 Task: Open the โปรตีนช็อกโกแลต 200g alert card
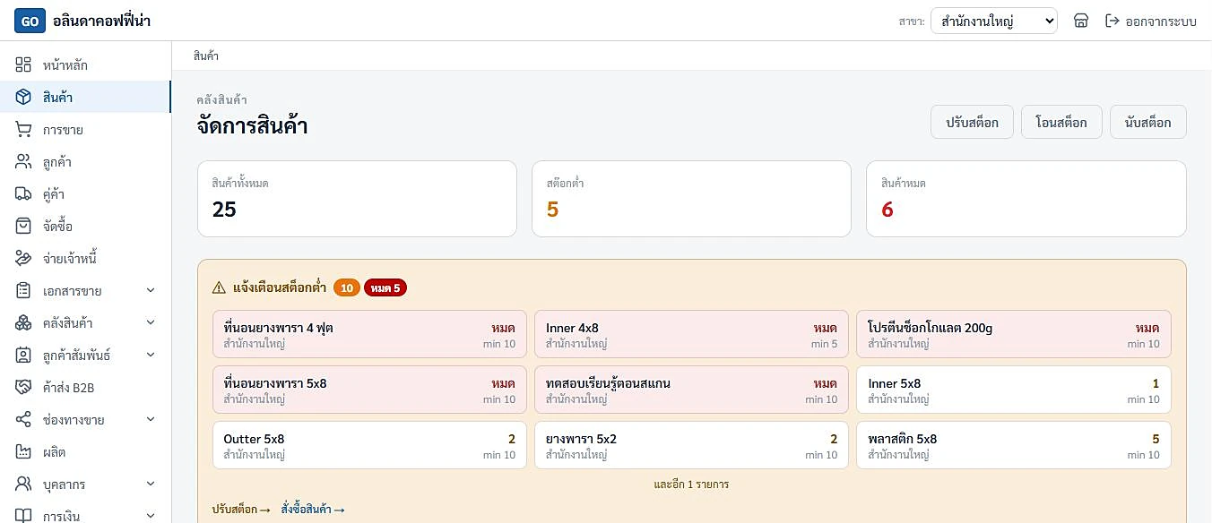tap(1014, 335)
